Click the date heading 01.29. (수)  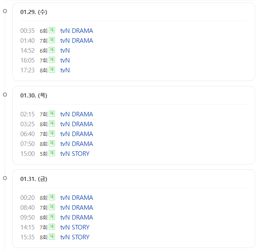pos(34,12)
